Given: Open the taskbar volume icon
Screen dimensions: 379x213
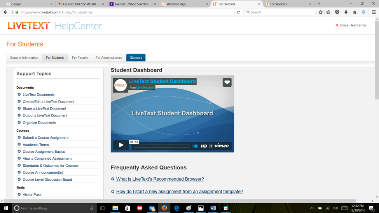Looking at the screenshot, I should click(x=335, y=208).
